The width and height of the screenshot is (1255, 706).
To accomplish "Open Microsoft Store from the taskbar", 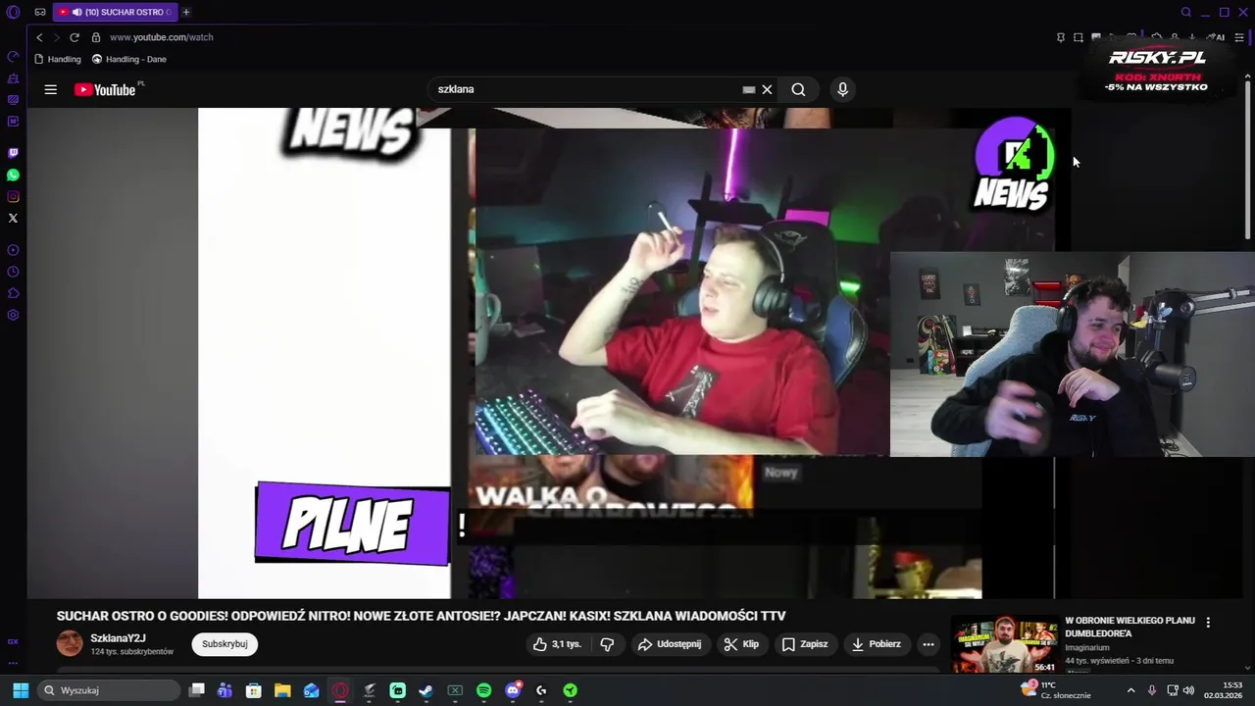I will point(254,690).
